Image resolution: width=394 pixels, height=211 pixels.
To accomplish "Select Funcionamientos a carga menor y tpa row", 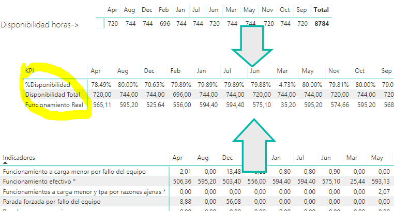I will [x=196, y=192].
